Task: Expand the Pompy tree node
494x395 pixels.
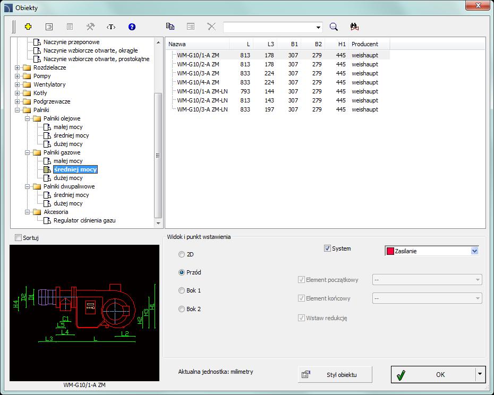Action: coord(18,76)
